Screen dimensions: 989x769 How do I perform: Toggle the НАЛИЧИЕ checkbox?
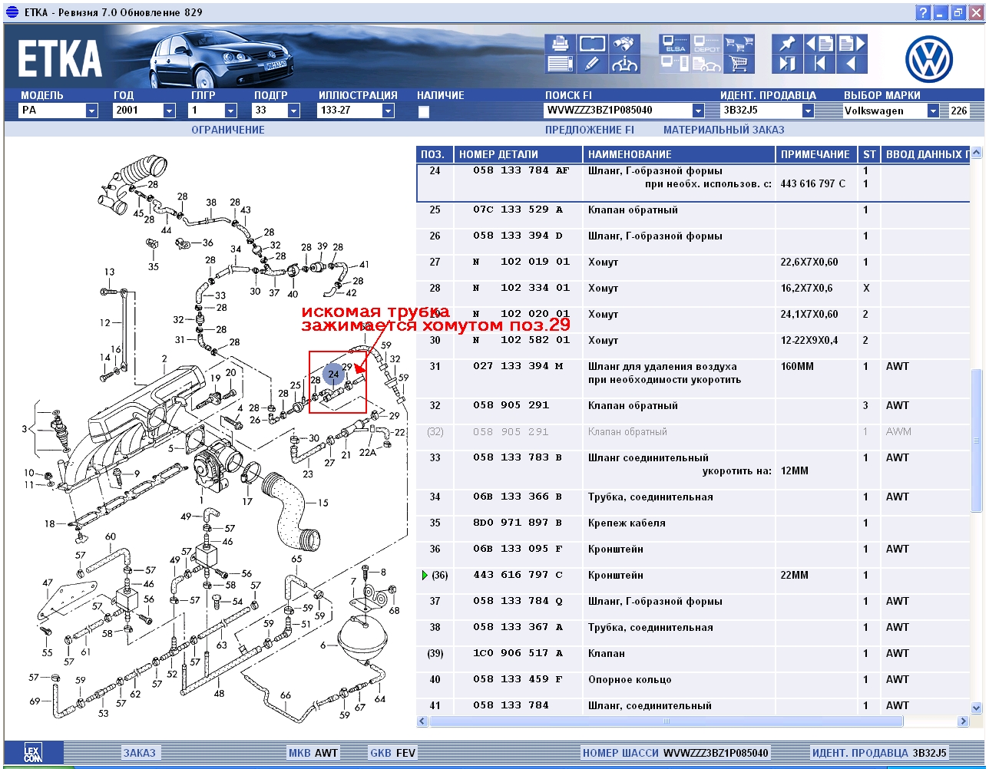pyautogui.click(x=424, y=111)
